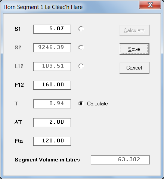
Task: Click the L12 field showing 109.51
Action: pos(52,67)
